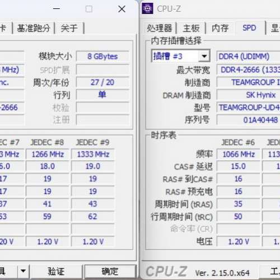Switch to 处理器 tab in right window
This screenshot has width=280, height=280.
[160, 28]
